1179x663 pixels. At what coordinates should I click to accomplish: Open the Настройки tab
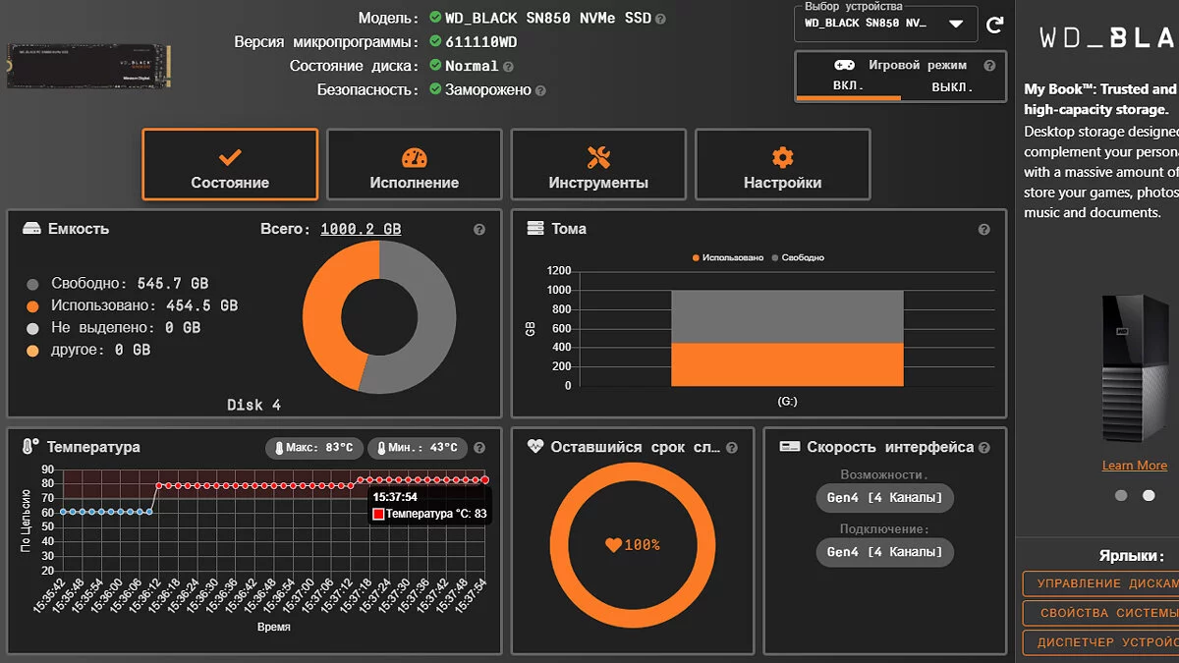(x=782, y=165)
